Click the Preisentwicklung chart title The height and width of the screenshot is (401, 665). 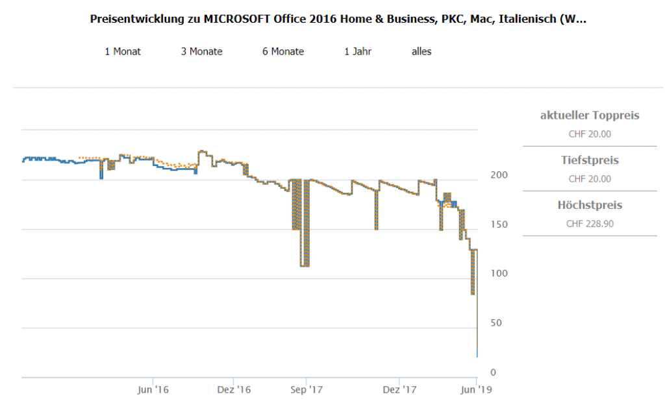338,19
